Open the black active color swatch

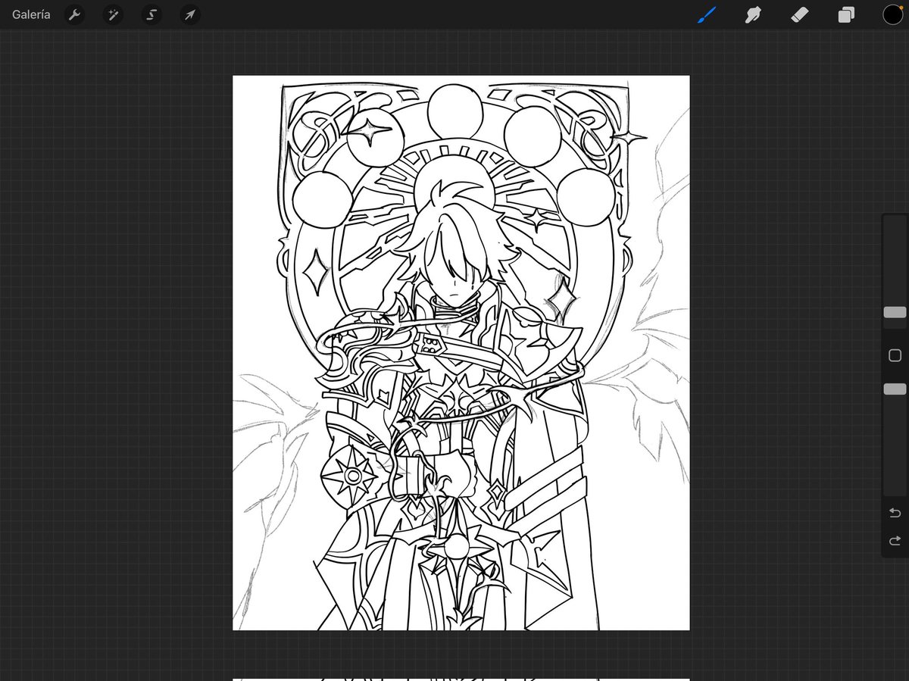point(892,14)
